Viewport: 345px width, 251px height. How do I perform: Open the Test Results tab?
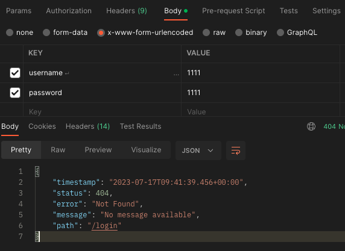click(141, 126)
